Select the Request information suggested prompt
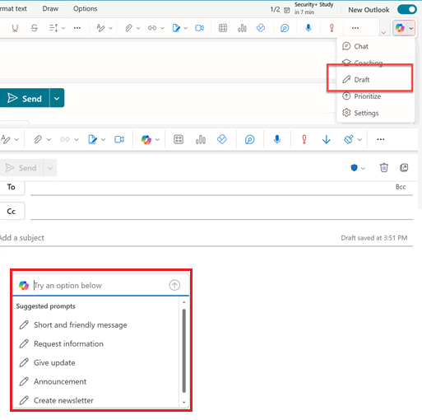The height and width of the screenshot is (420, 422). click(68, 344)
